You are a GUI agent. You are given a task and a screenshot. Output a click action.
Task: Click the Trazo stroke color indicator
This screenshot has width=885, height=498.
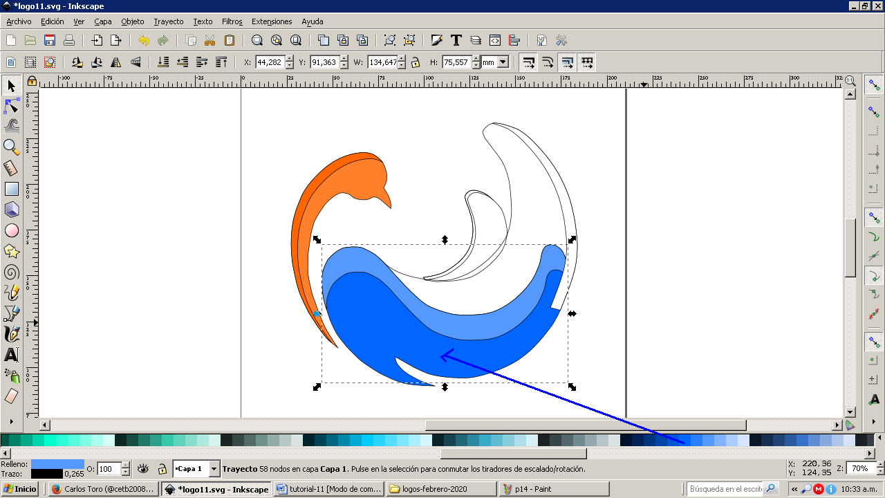pyautogui.click(x=47, y=474)
